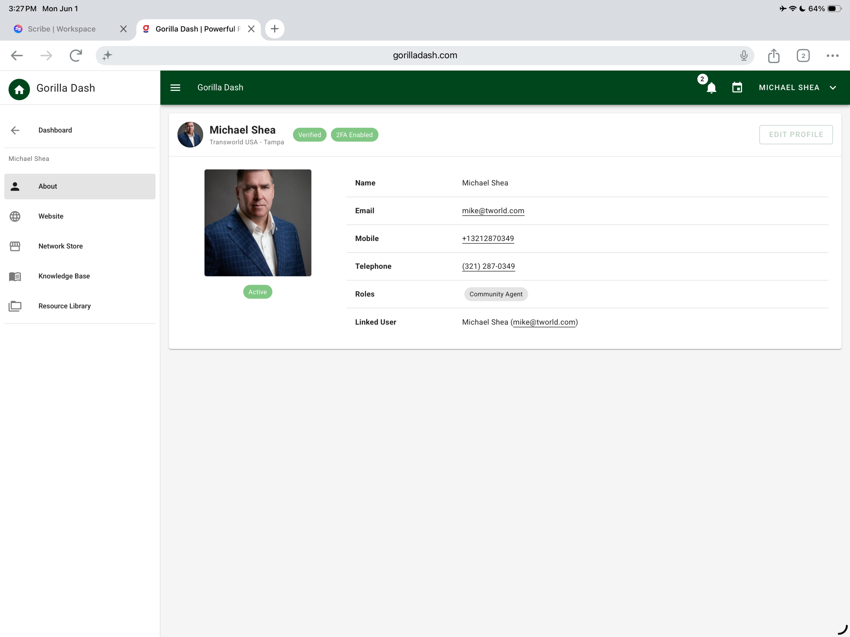Viewport: 850px width, 637px height.
Task: Click the back arrow next to Dashboard
Action: pyautogui.click(x=15, y=130)
